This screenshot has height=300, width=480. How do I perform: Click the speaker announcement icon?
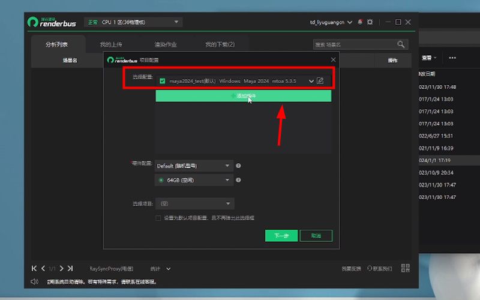pyautogui.click(x=34, y=281)
